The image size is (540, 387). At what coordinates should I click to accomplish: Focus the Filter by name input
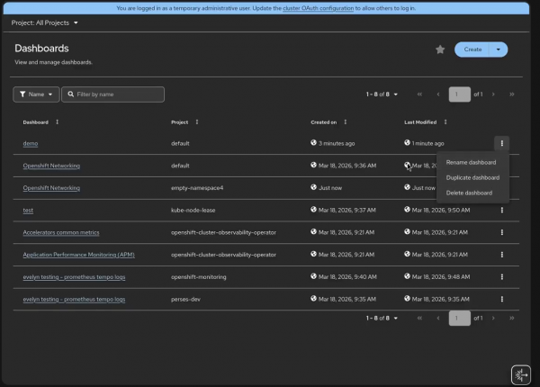tap(113, 94)
